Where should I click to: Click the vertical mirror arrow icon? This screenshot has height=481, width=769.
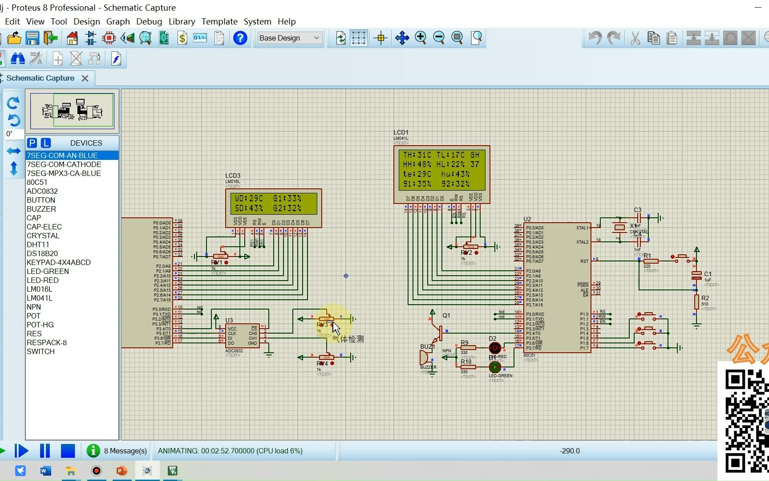coord(13,168)
